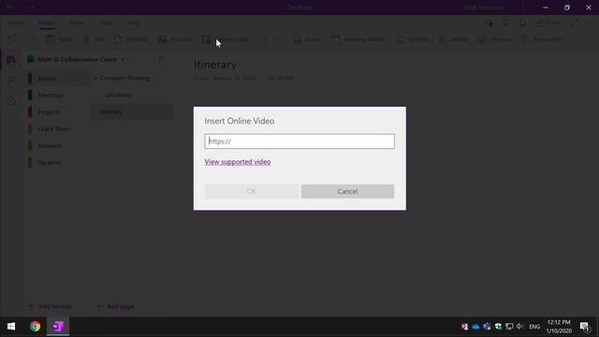The height and width of the screenshot is (337, 599).
Task: Click the Pictures icon
Action: point(162,39)
